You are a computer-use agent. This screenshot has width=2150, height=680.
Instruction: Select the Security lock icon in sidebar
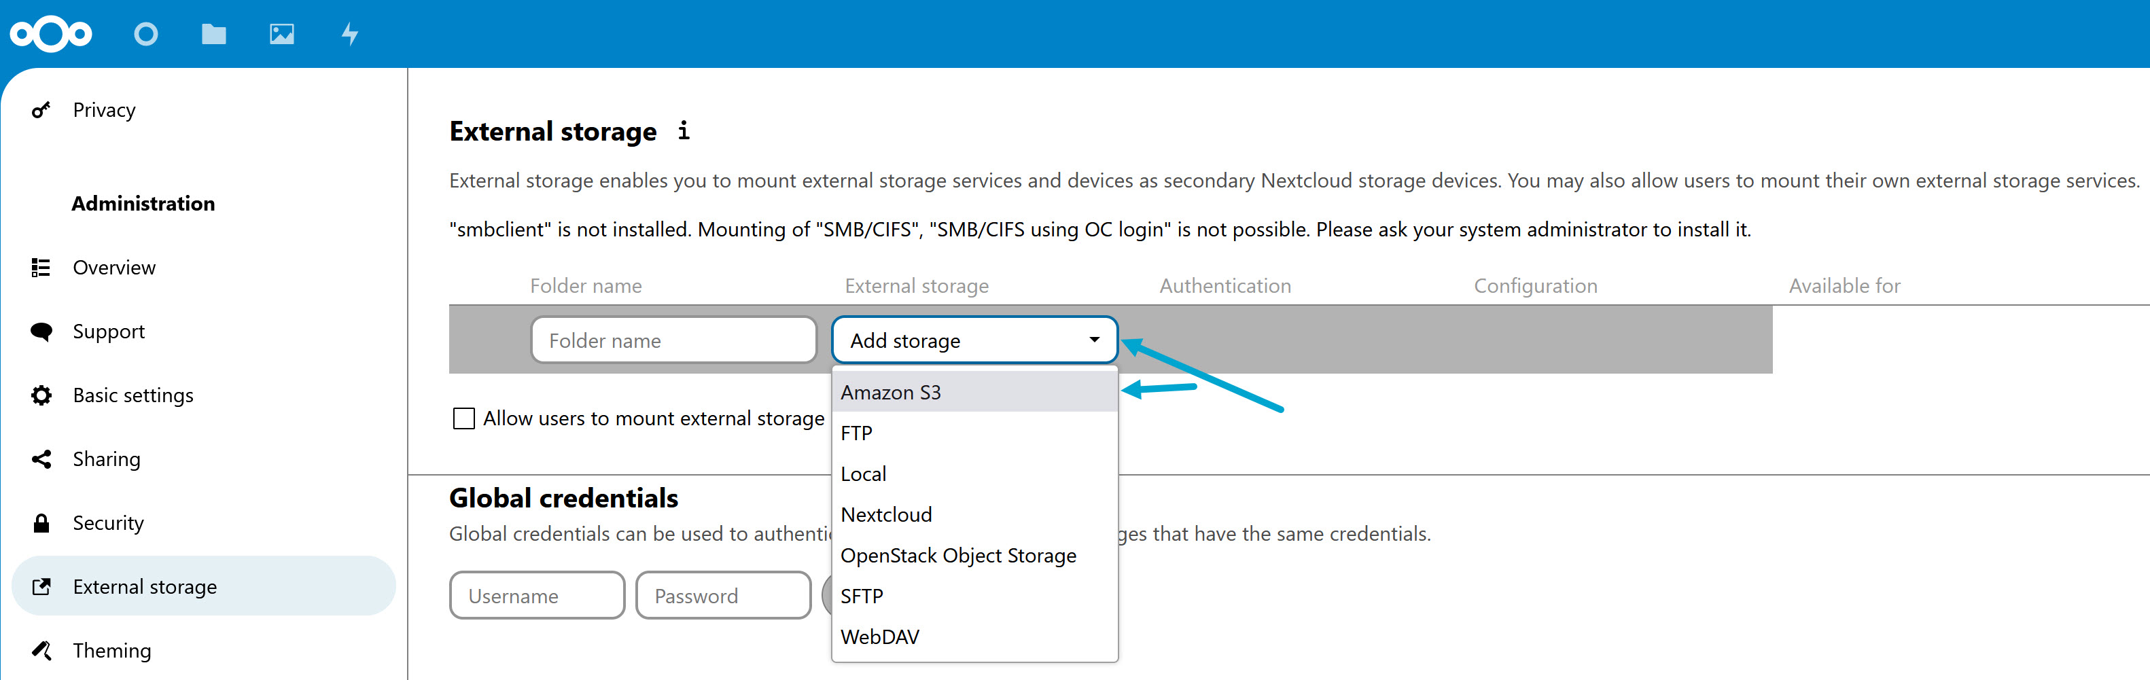(41, 522)
